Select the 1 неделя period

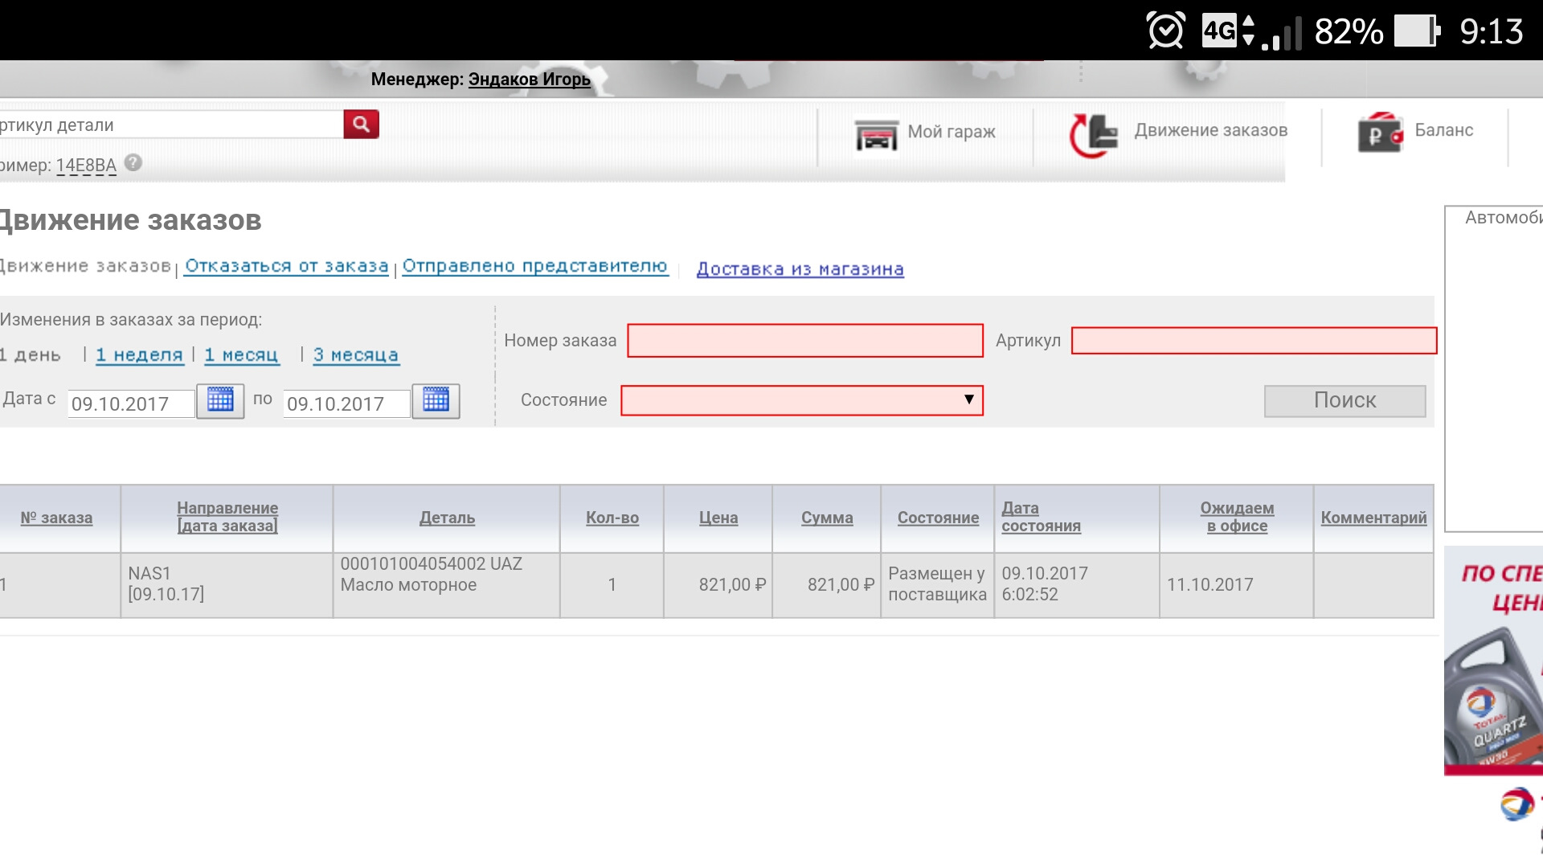click(140, 355)
